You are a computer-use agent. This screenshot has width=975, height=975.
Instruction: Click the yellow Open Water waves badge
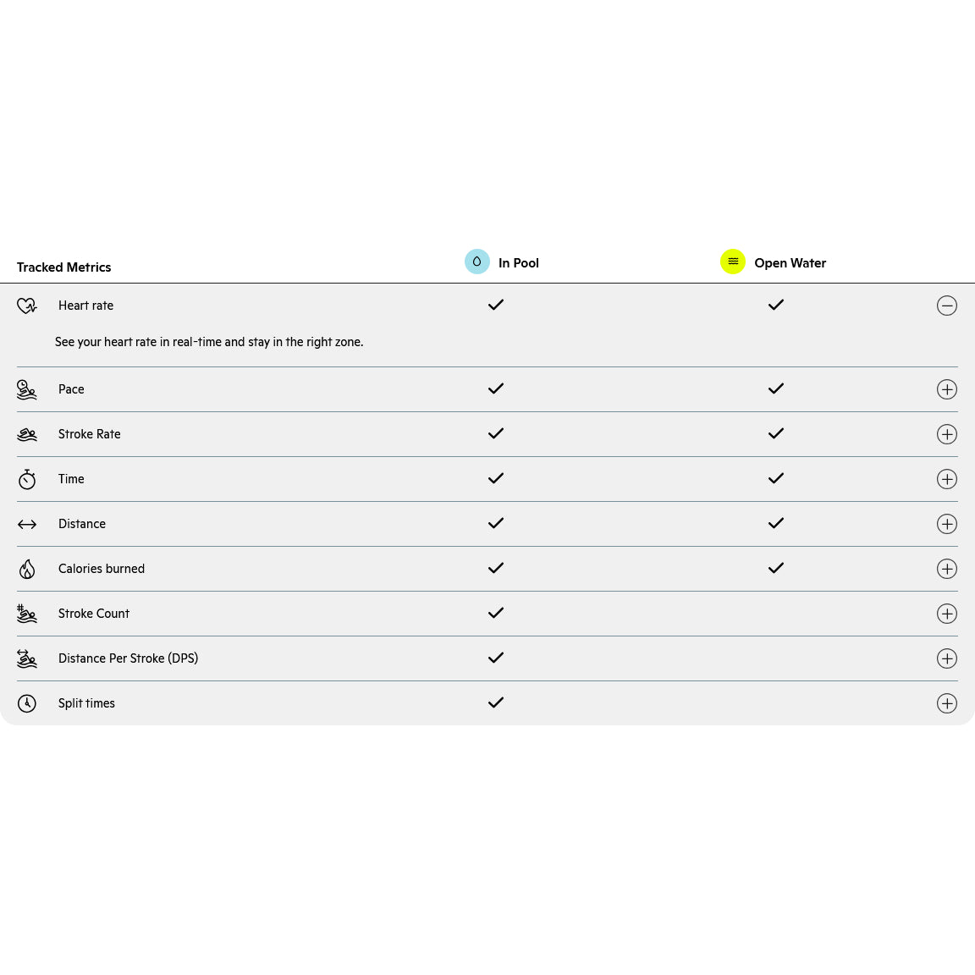(733, 262)
